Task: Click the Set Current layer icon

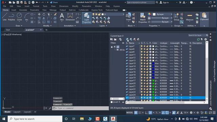Action: (138, 39)
